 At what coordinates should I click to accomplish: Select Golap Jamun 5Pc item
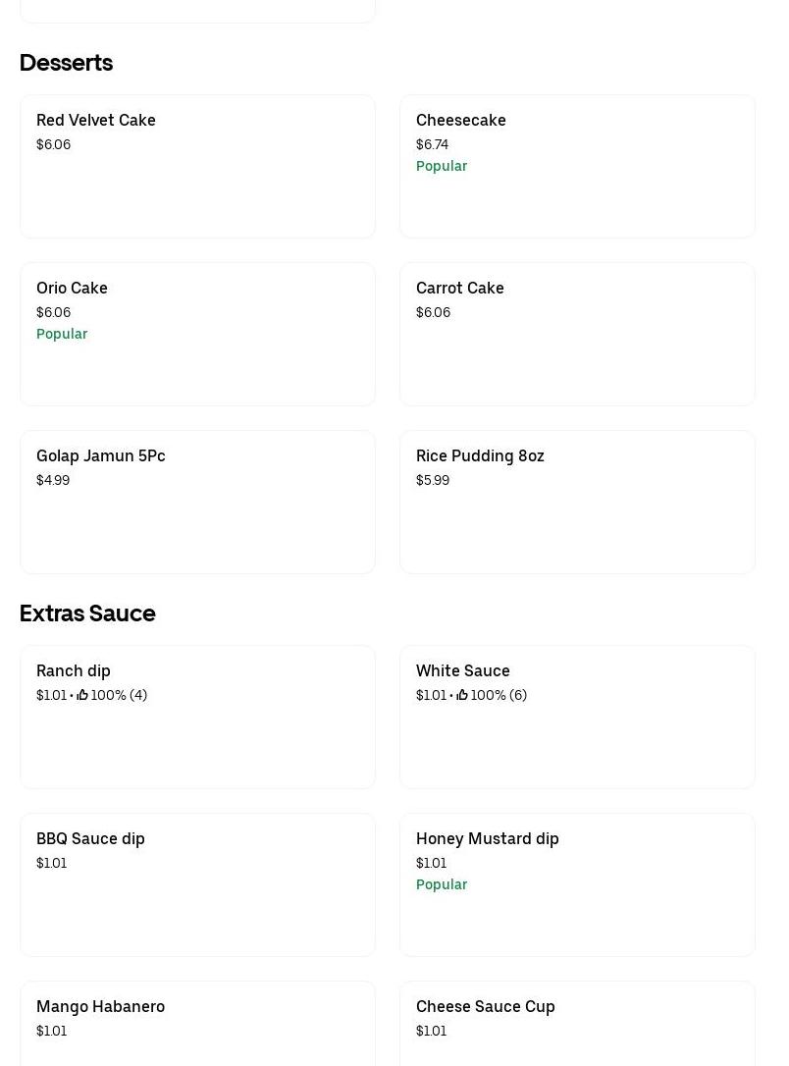101,455
